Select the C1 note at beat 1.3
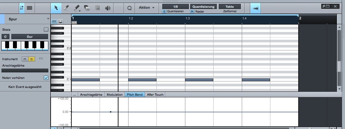Image resolution: width=345 pixels, height=129 pixels. click(x=199, y=80)
